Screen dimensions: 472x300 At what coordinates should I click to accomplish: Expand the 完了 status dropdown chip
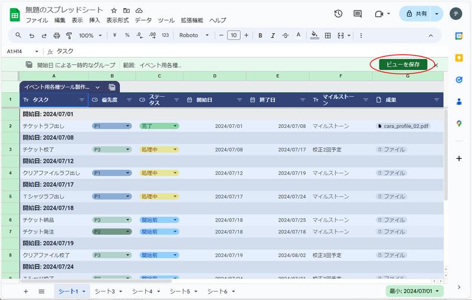[175, 126]
